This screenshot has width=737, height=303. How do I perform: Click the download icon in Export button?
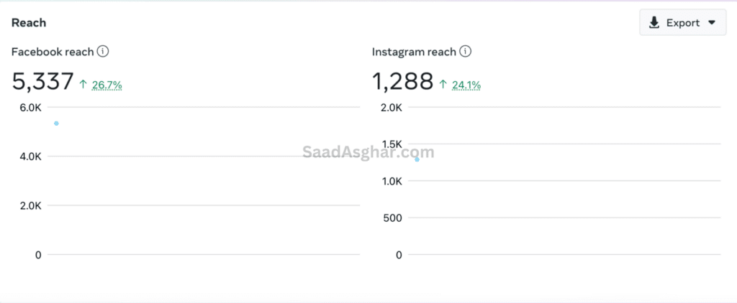coord(654,23)
